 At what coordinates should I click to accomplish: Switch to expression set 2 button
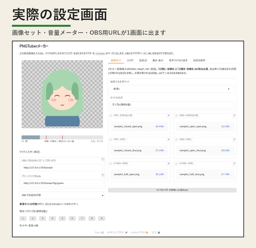tap(33, 218)
